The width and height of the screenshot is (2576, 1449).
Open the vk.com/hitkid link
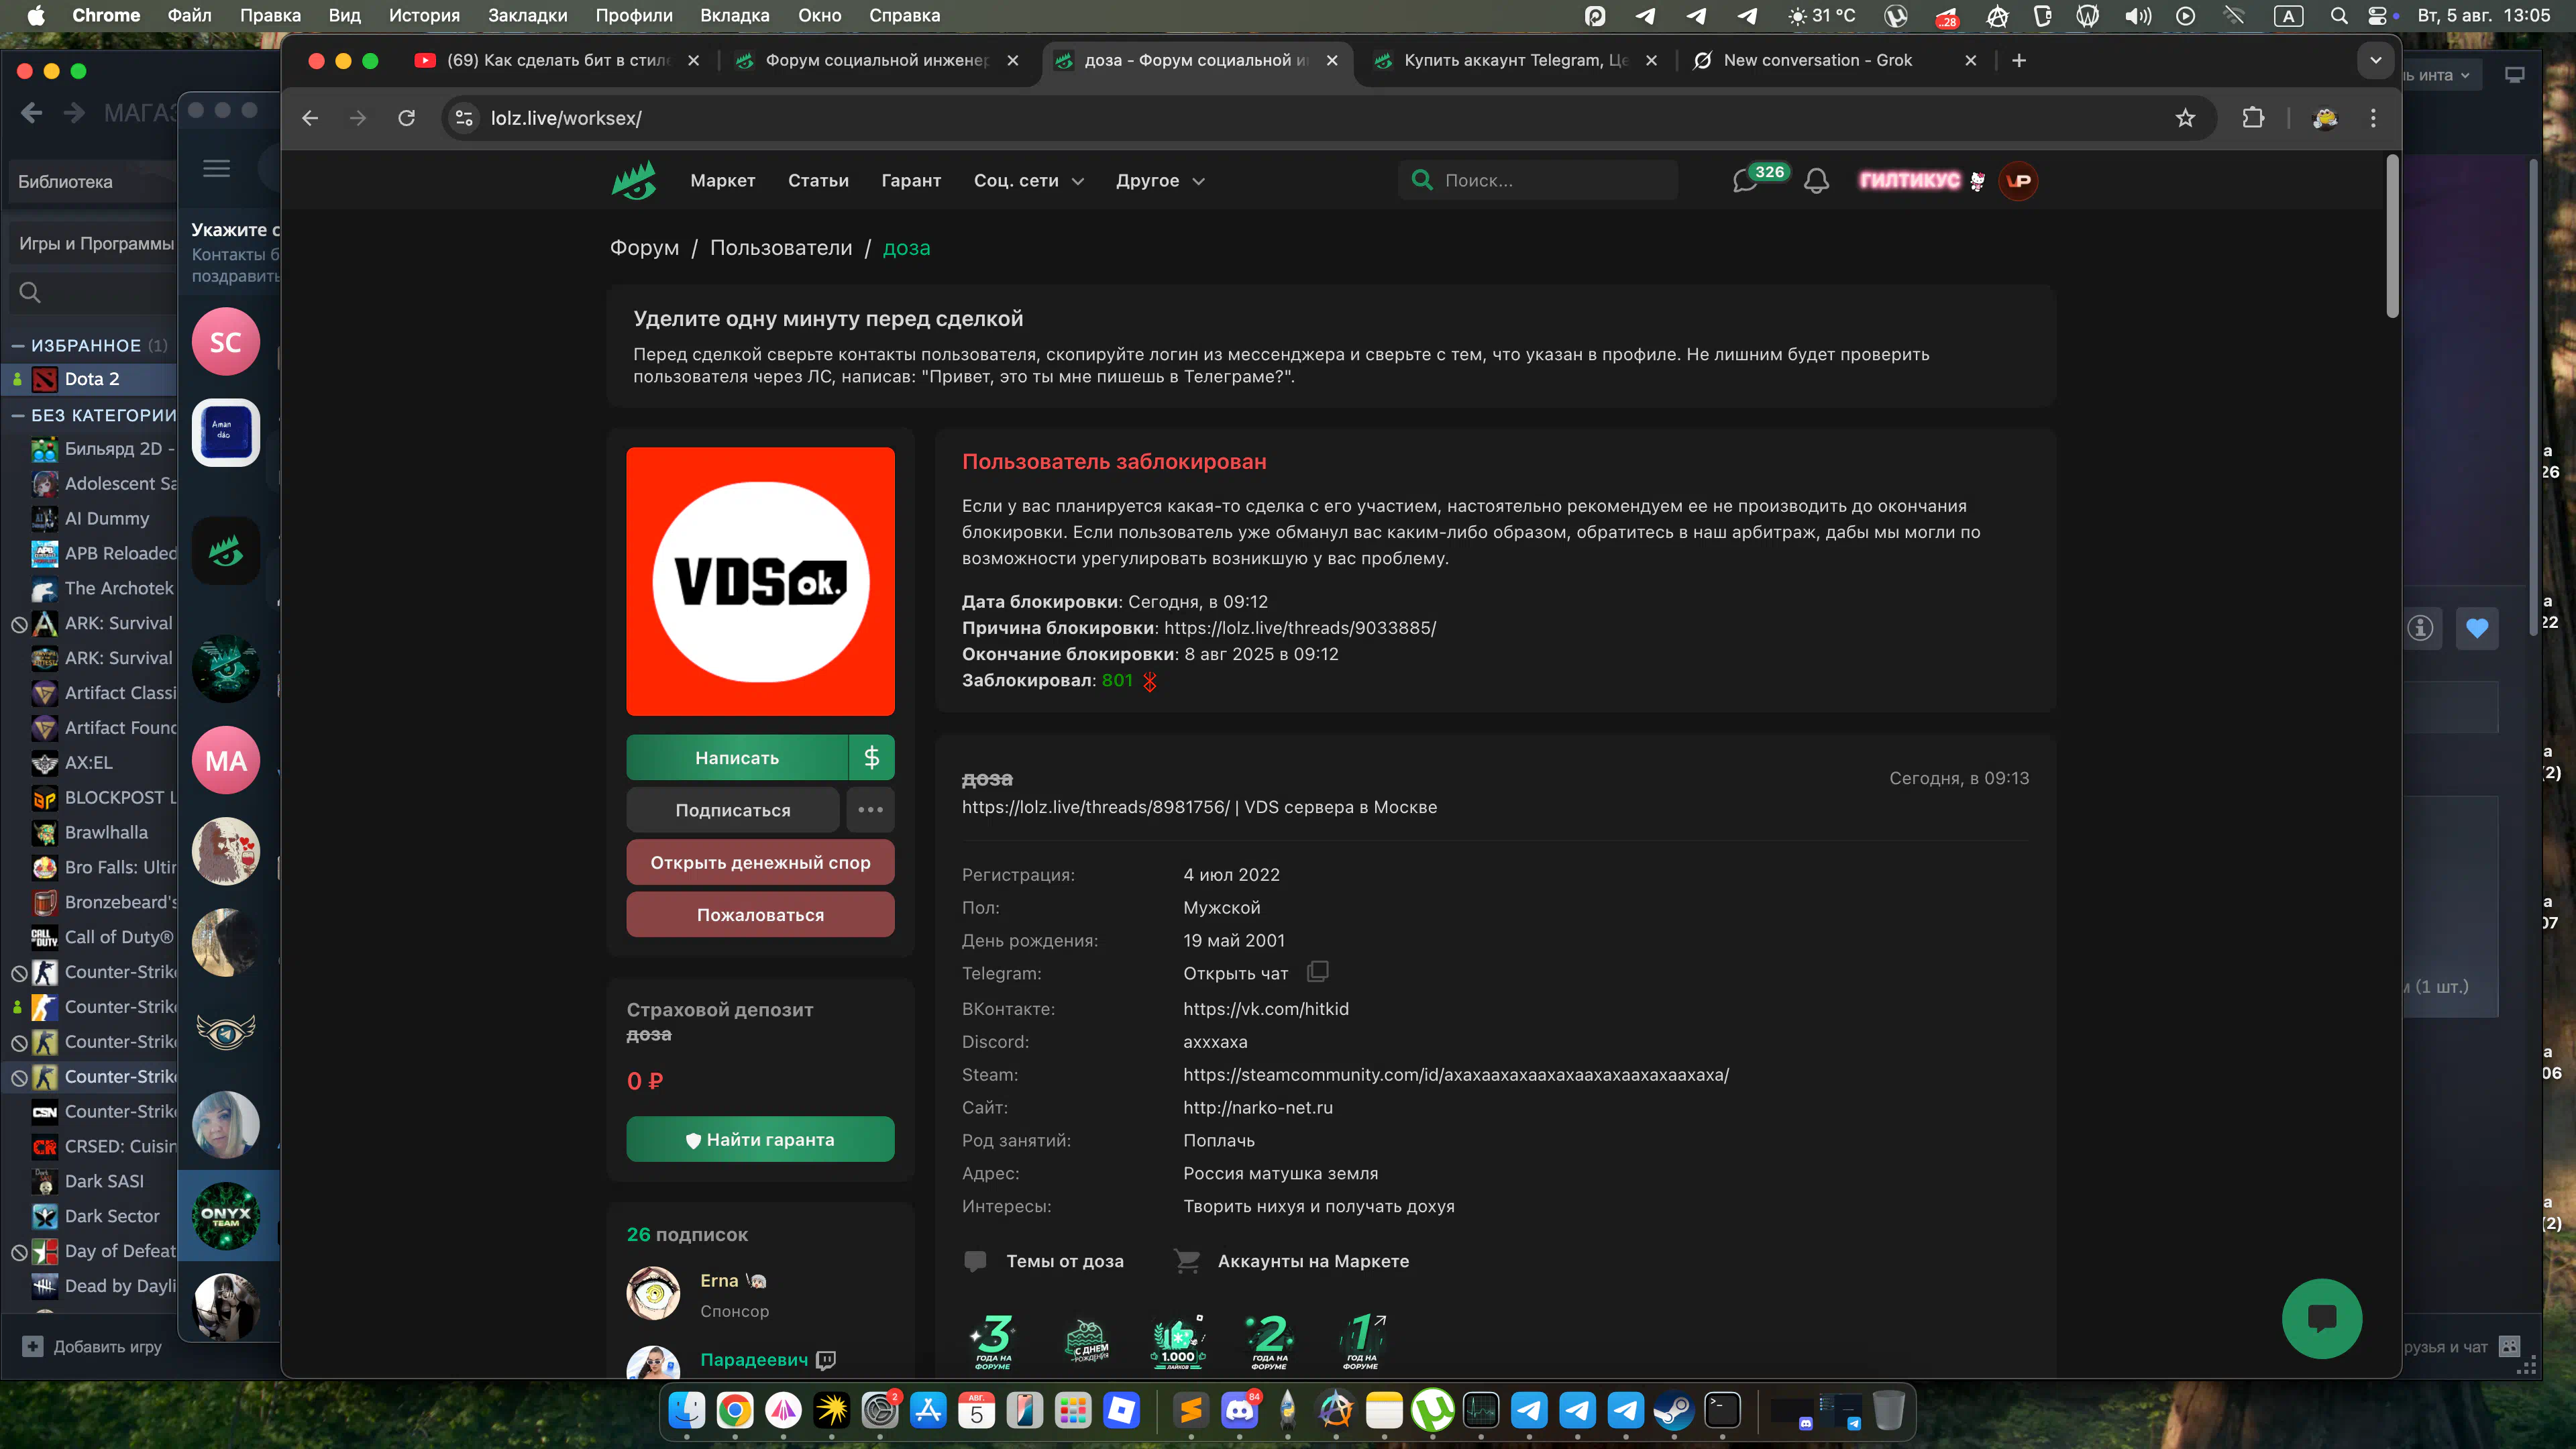tap(1265, 1009)
